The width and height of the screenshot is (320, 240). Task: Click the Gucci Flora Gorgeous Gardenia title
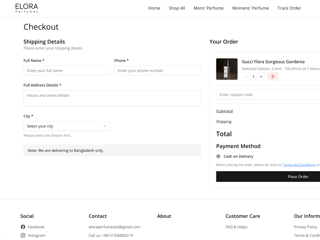273,62
